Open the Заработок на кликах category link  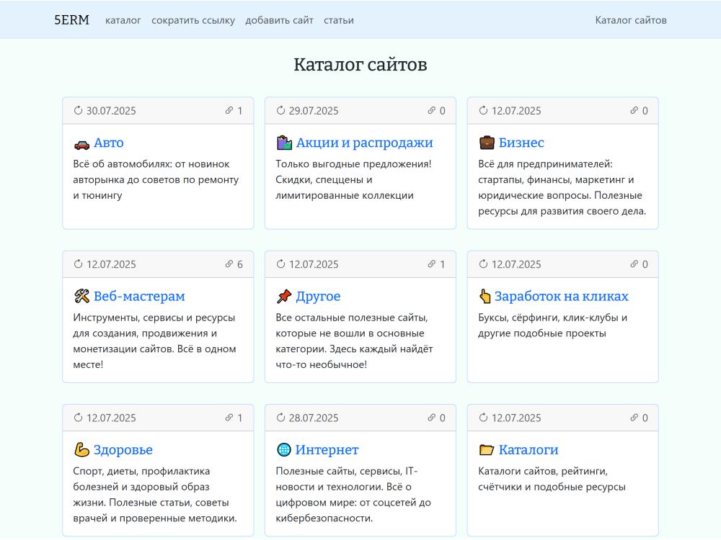coord(561,296)
